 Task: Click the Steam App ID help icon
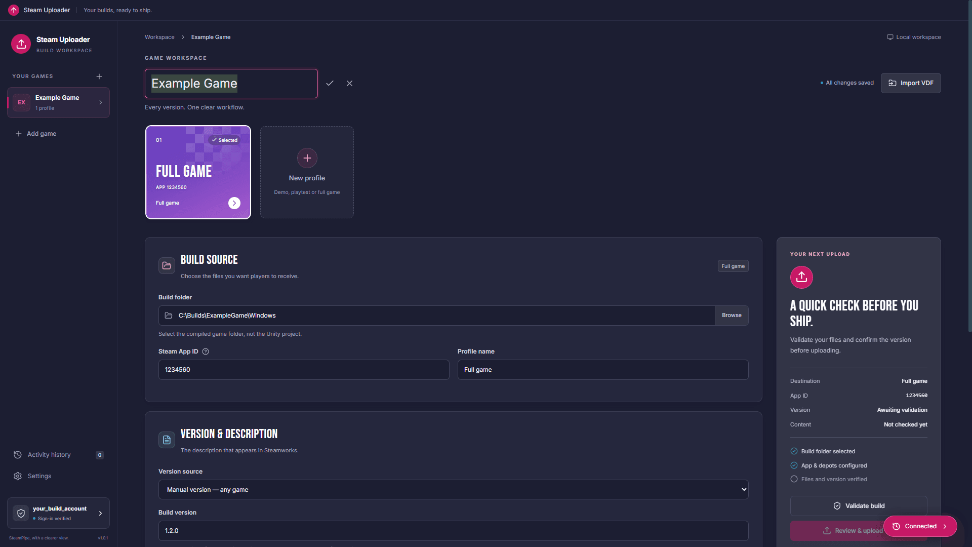tap(206, 351)
